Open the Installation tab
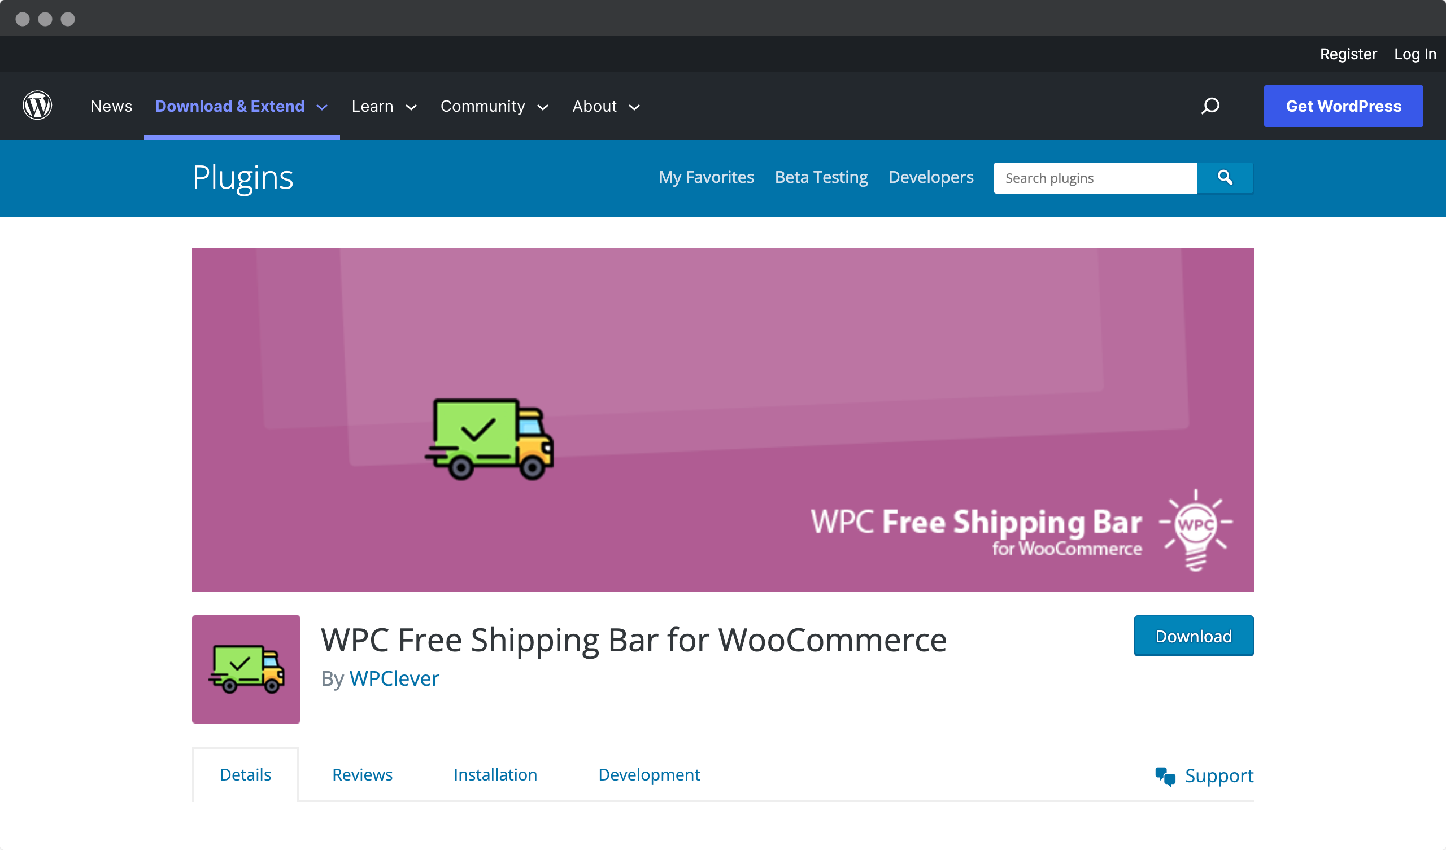The width and height of the screenshot is (1446, 850). (x=494, y=774)
